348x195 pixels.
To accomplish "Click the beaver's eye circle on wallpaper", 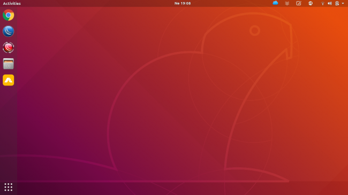I will pos(254,30).
